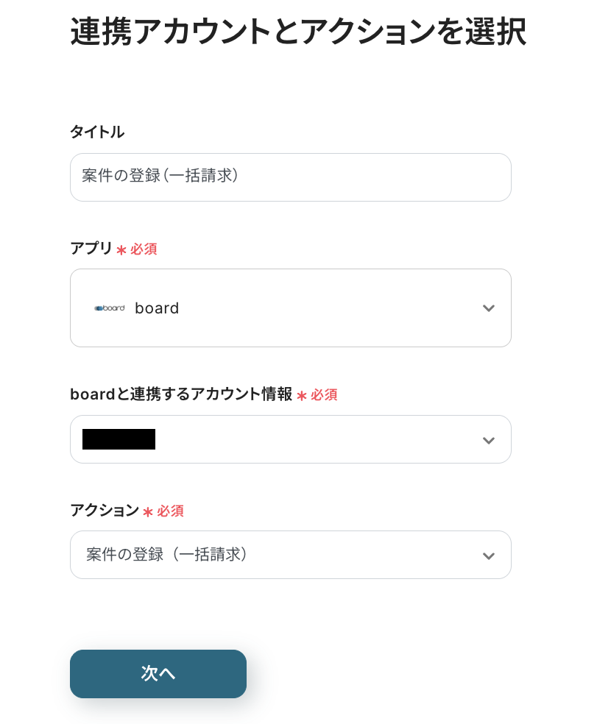
Task: Click the アクション field label
Action: [105, 511]
